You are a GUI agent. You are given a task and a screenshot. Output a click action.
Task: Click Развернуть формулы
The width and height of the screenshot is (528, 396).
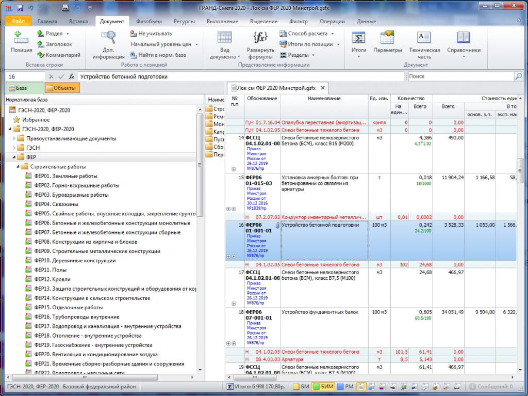(x=260, y=45)
